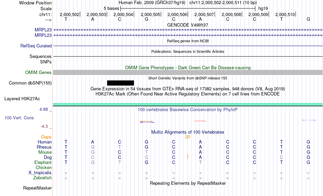Click the X_tropicalis species label
This screenshot has width=323, height=196.
(x=40, y=173)
